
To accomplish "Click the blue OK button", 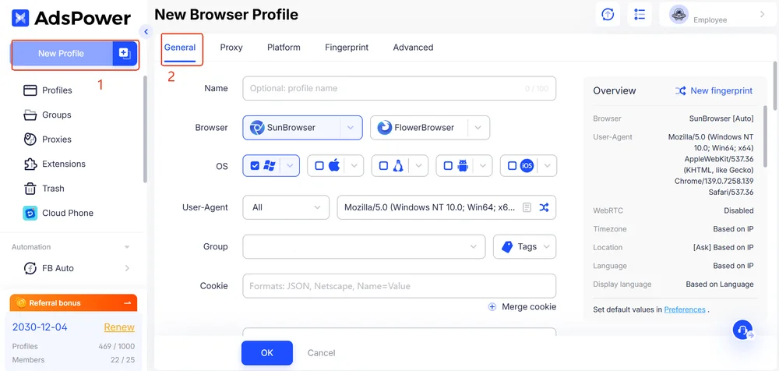I will 267,353.
